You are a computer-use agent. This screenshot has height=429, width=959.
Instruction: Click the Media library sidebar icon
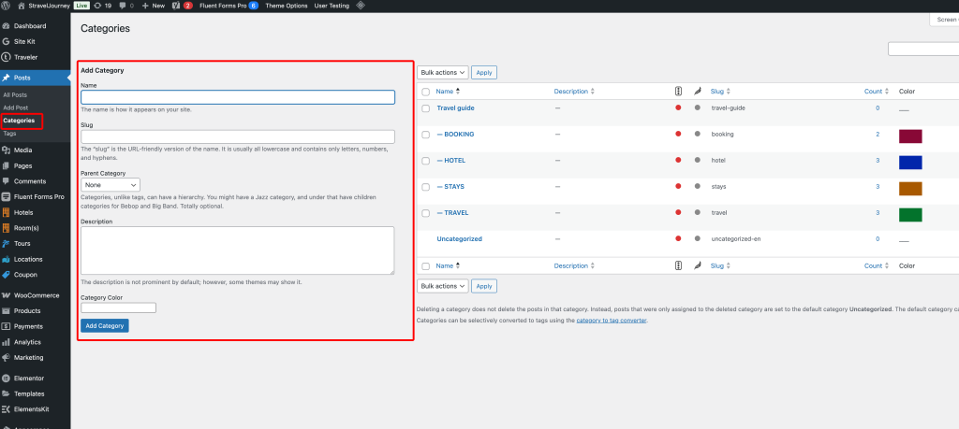(7, 150)
